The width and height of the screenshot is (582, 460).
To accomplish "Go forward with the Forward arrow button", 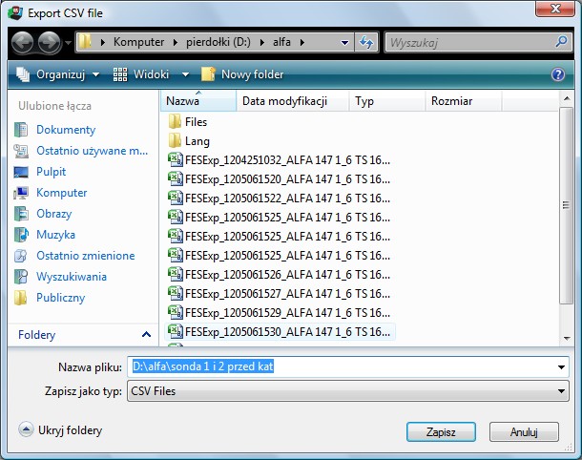I will point(49,43).
